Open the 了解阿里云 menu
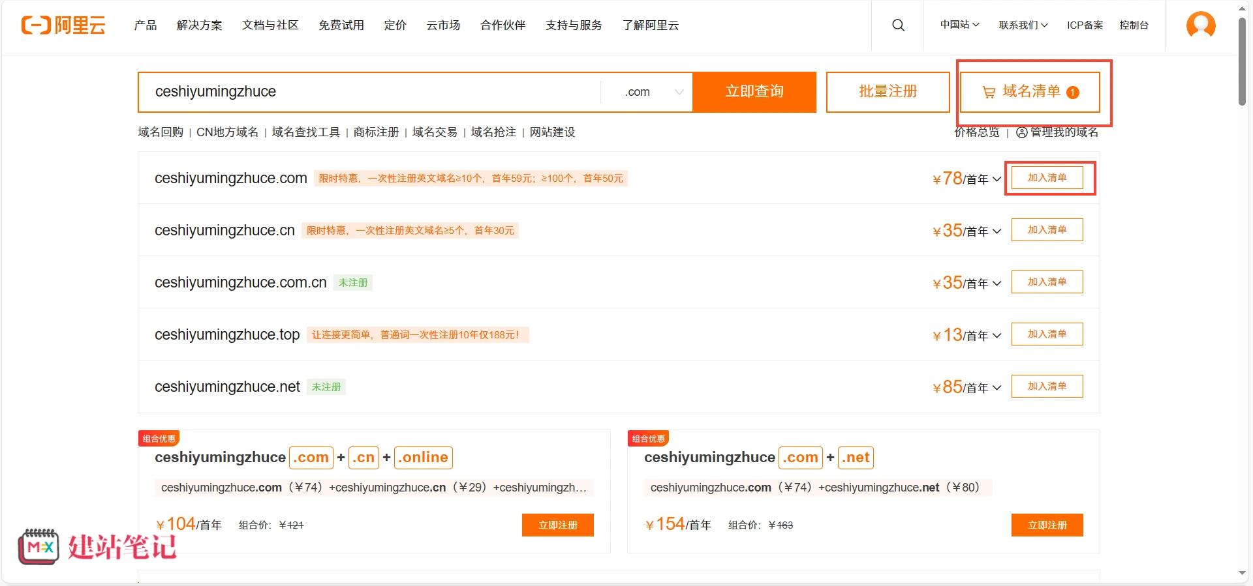The image size is (1253, 586). [x=651, y=25]
